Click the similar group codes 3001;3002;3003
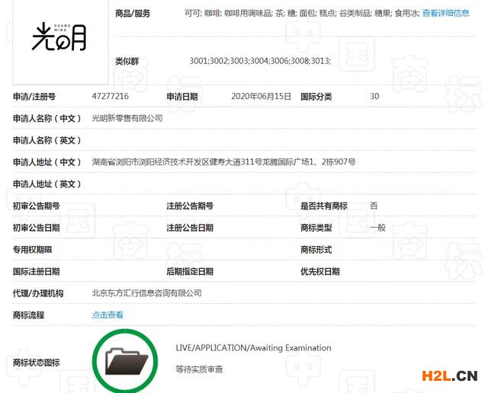 coord(260,61)
